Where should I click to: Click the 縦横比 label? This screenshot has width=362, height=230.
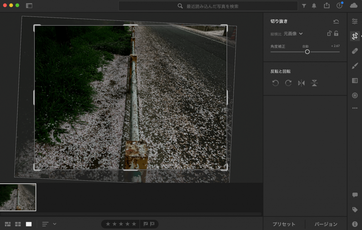point(276,34)
